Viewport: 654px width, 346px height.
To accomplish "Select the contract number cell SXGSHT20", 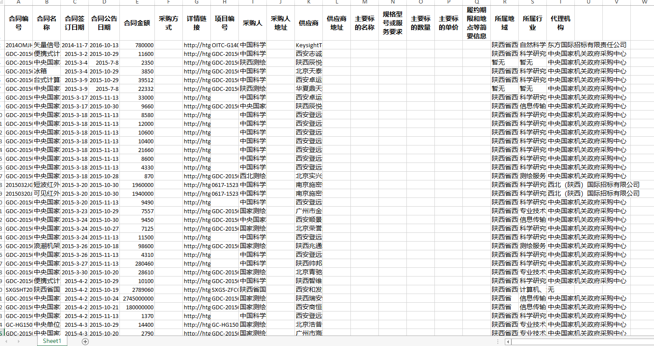I will tap(18, 290).
